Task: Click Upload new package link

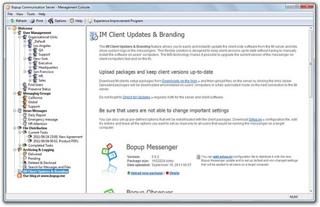Action: coord(147,173)
